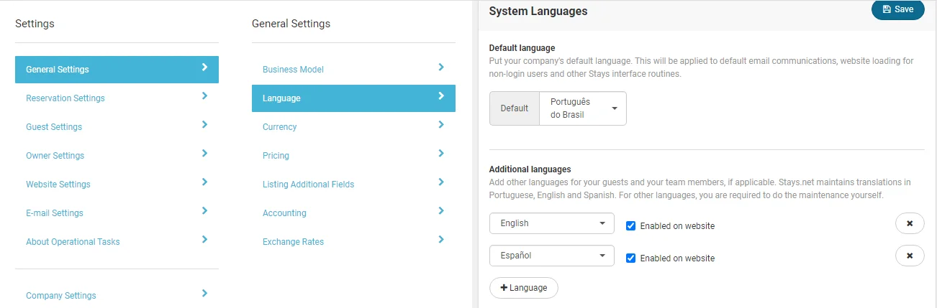
Task: Click chevron arrow next to Owner Settings
Action: 204,153
